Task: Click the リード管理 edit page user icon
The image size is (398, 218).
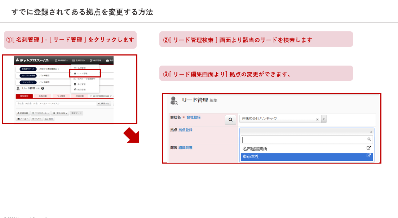Action: [x=174, y=101]
